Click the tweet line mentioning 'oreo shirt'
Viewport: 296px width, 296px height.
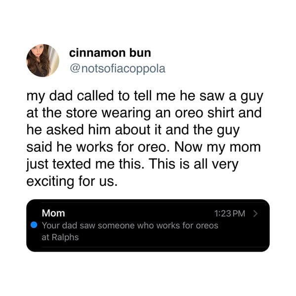[x=144, y=113]
